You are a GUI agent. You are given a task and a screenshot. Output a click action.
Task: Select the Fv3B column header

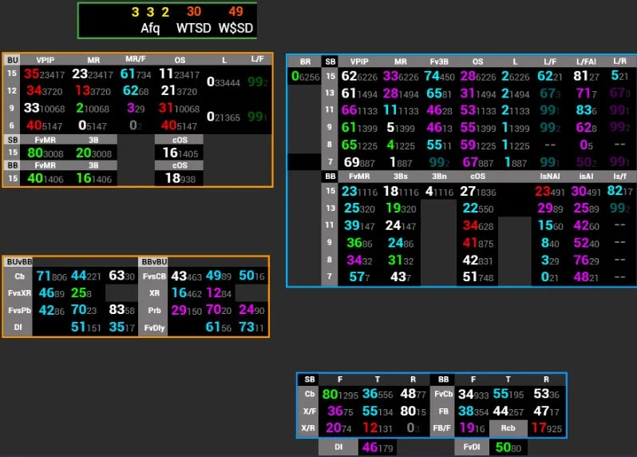tap(440, 62)
